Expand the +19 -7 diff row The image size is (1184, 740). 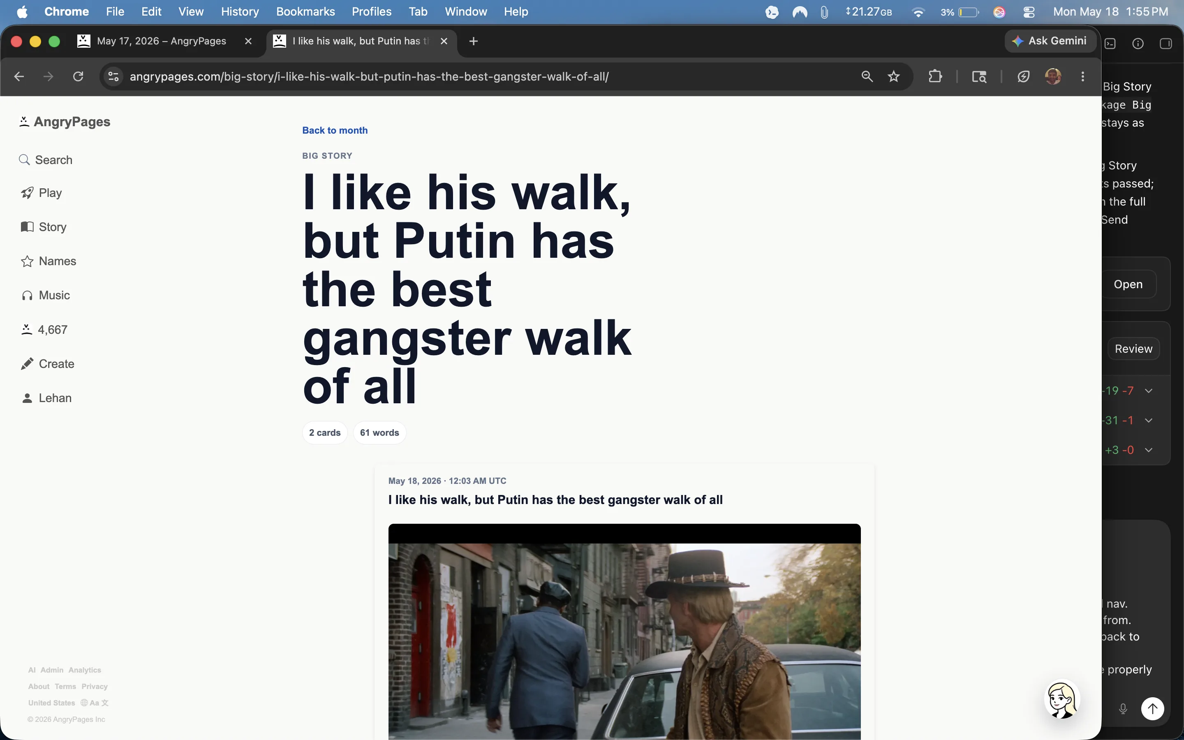click(x=1149, y=391)
